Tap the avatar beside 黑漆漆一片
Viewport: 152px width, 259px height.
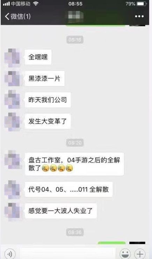pyautogui.click(x=13, y=79)
